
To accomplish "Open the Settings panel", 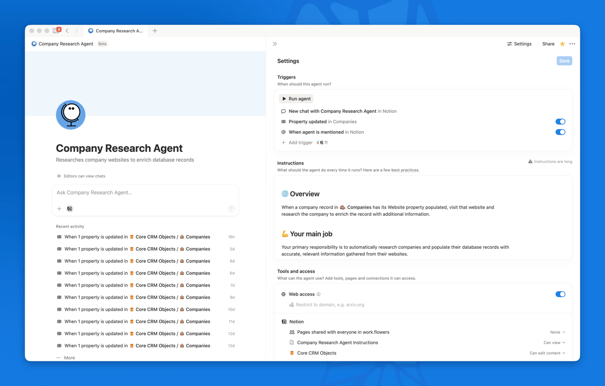I will [x=519, y=44].
